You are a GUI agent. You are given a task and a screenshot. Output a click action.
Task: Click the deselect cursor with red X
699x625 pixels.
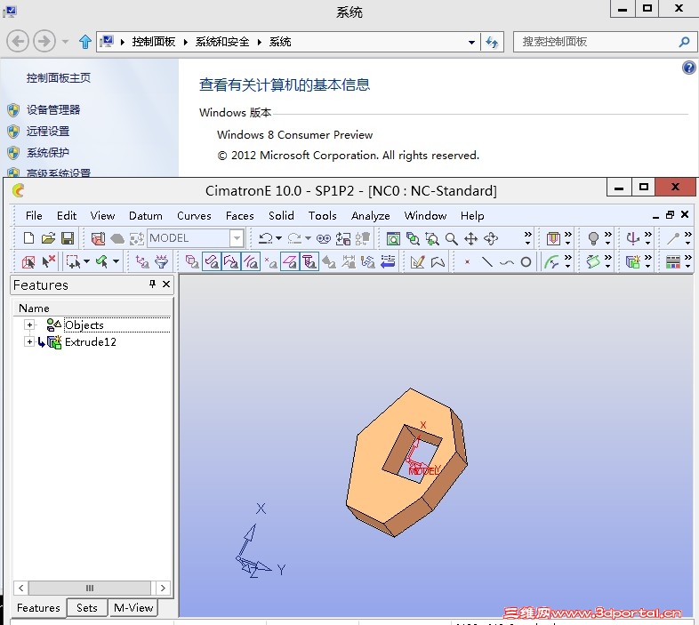tap(48, 261)
